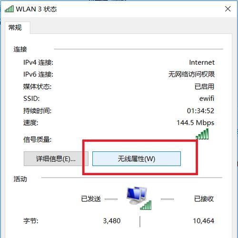Click the IPv4 连接 Internet status text
238x238 pixels.
(x=202, y=62)
